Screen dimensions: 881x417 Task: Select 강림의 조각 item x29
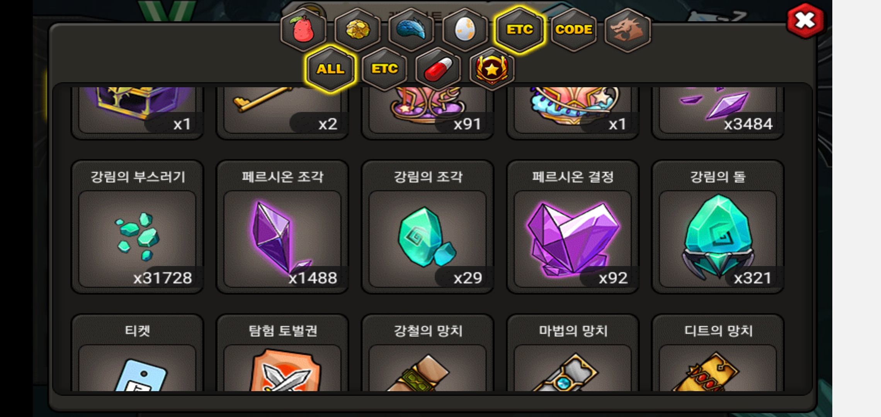point(428,227)
